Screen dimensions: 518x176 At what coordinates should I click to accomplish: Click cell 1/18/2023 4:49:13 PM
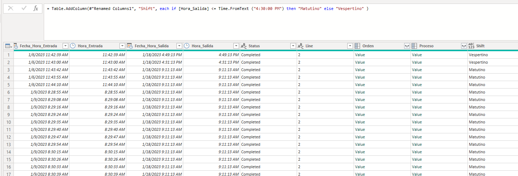(154, 55)
